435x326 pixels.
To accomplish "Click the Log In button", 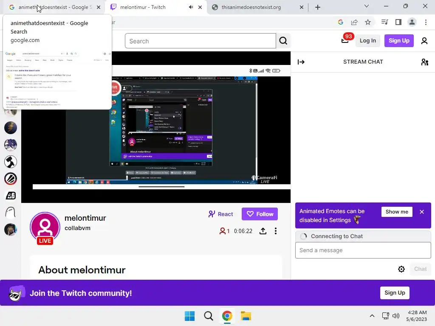I will (x=367, y=41).
